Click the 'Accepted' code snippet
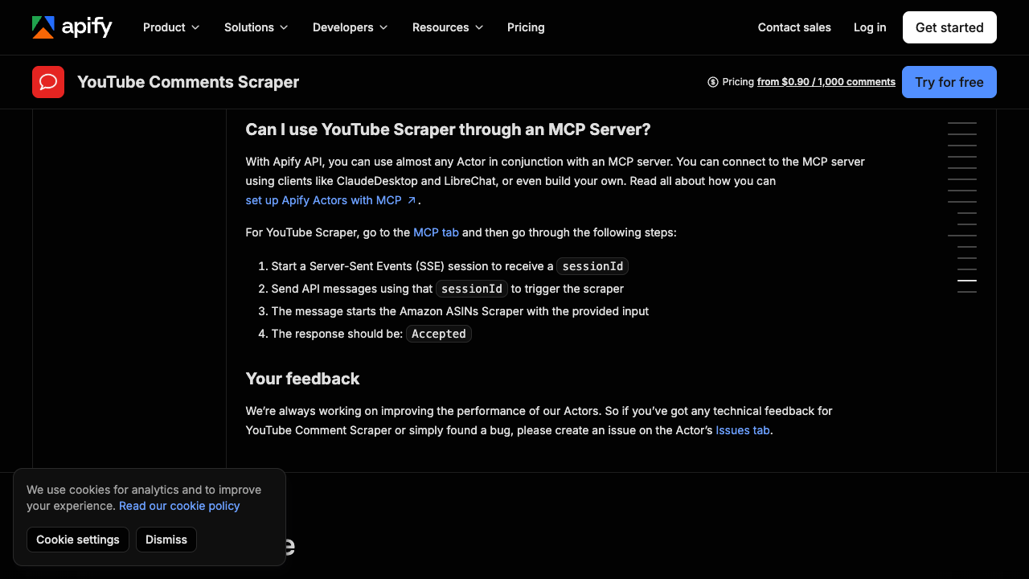 coord(439,334)
